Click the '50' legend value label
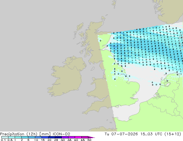Image resolution: width=183 pixels, height=141 pixels. coord(89,140)
